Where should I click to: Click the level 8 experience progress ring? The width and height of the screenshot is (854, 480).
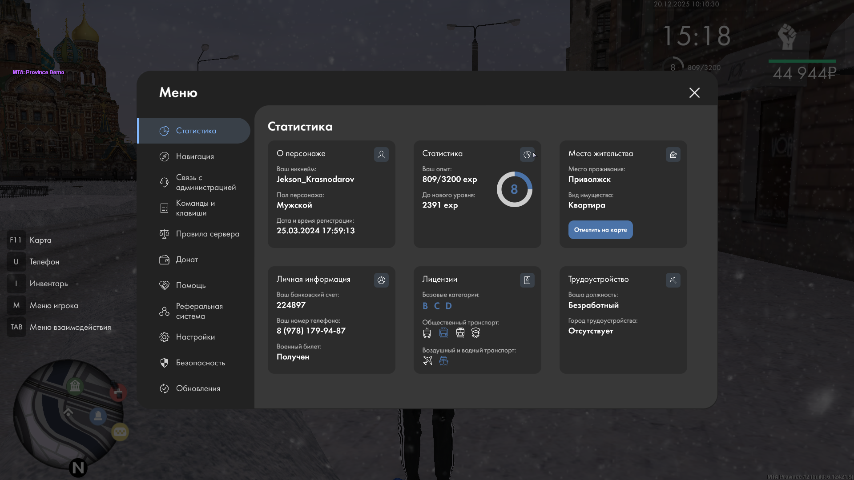tap(514, 189)
